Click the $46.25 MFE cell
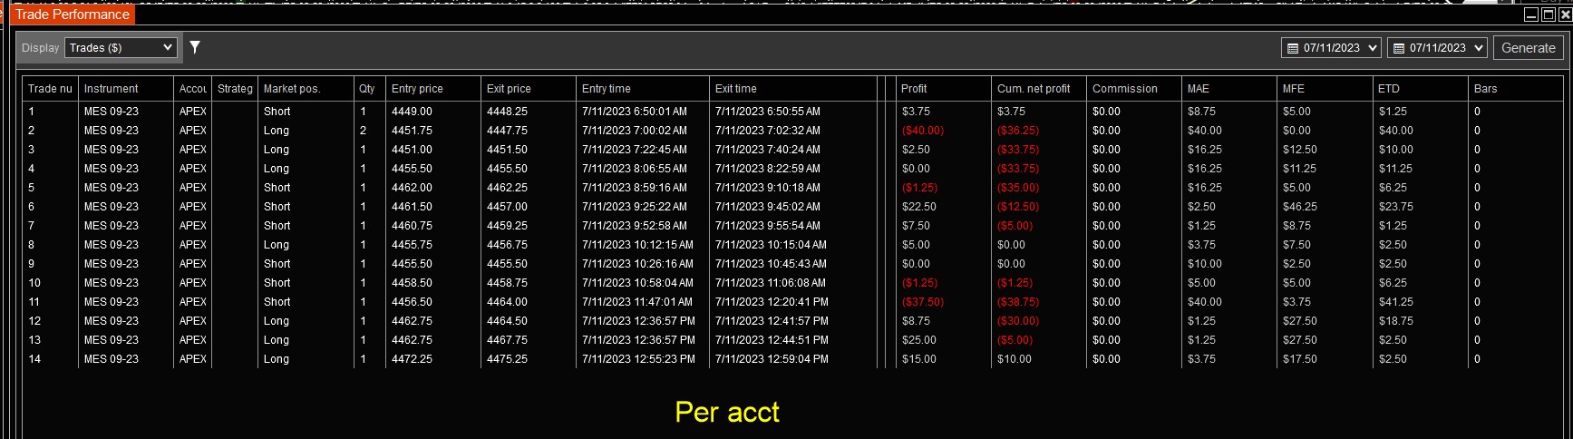Screen dimensions: 1573x439 pos(1300,207)
